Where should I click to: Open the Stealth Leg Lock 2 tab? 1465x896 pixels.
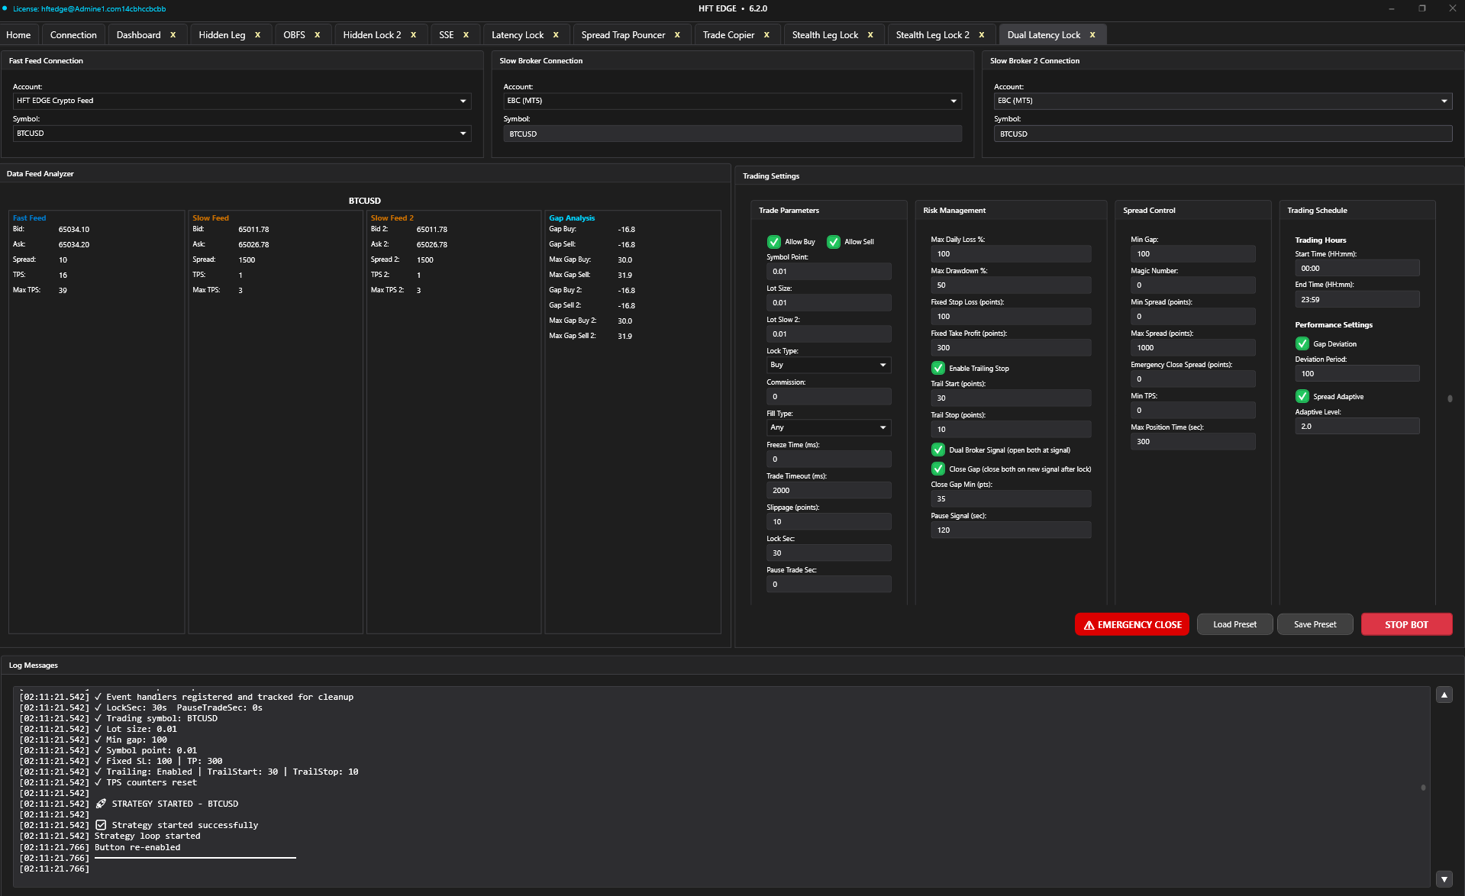[932, 35]
